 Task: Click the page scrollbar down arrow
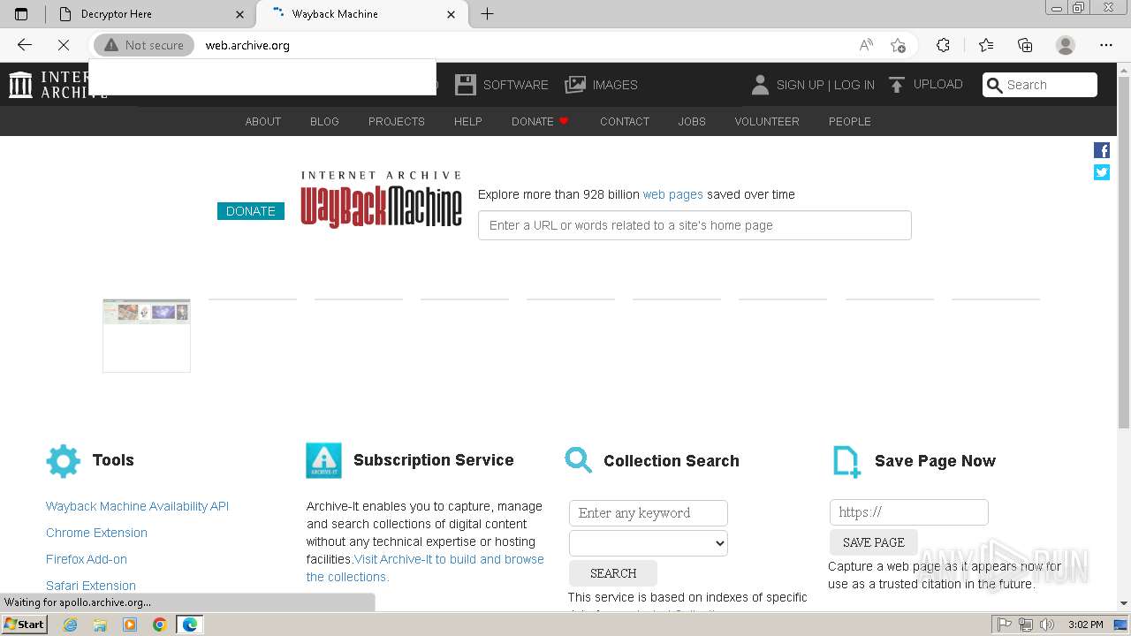pyautogui.click(x=1124, y=603)
